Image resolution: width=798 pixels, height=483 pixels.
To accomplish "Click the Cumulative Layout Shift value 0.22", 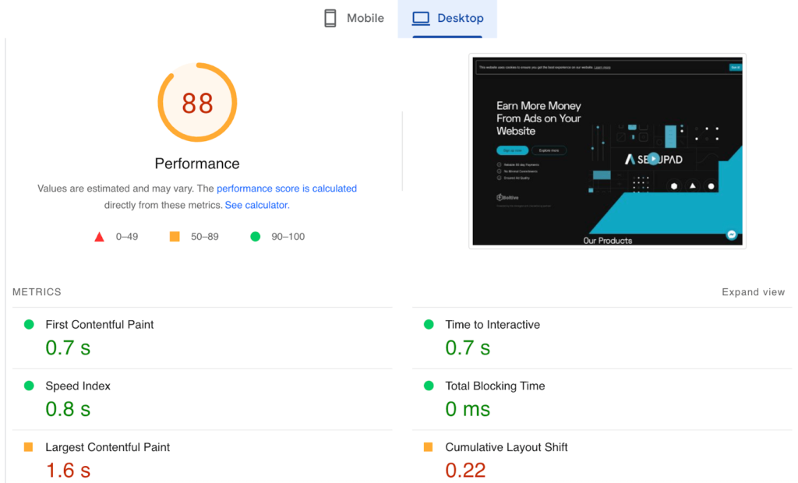I will [x=465, y=470].
